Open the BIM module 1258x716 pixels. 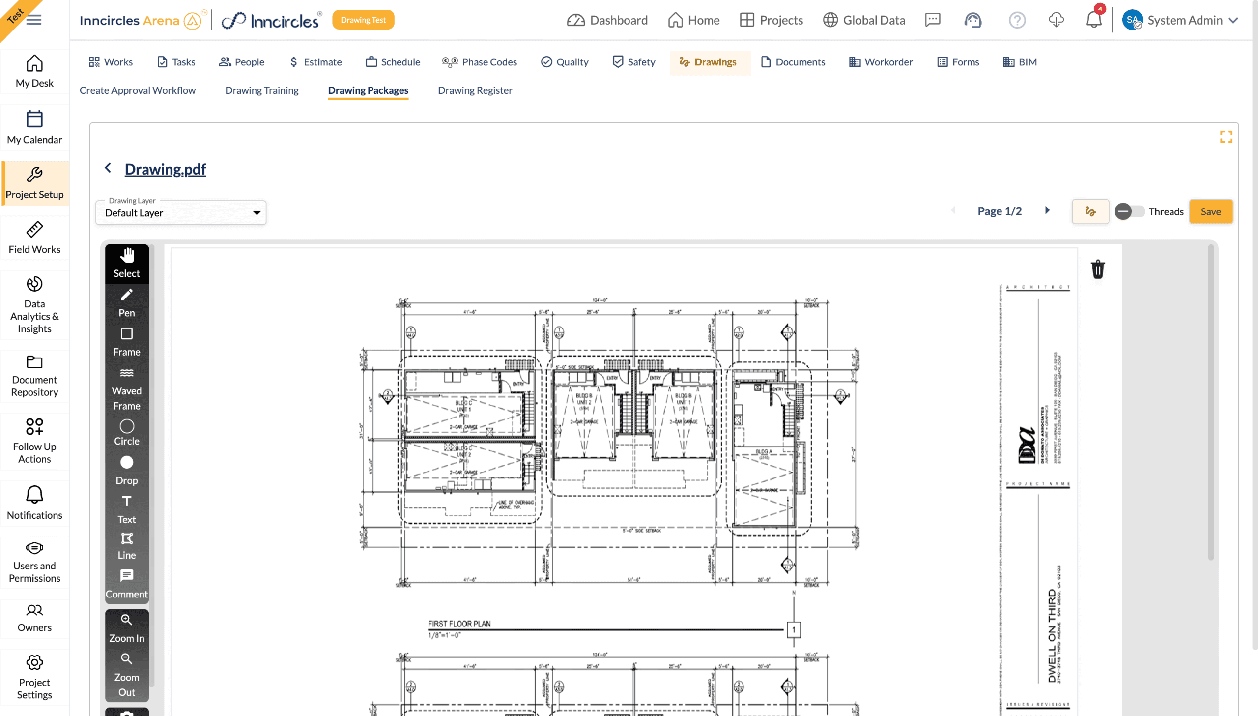(x=1020, y=62)
